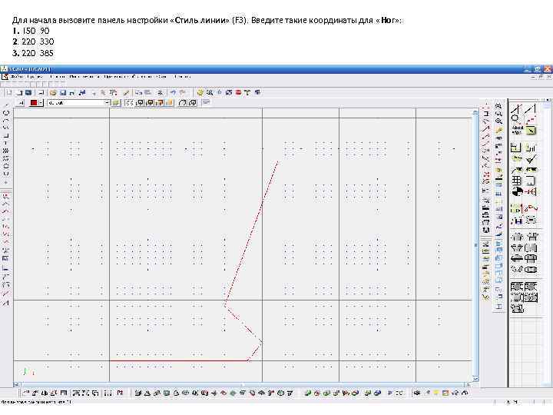Select the Abcd text tool in right panel
Screen dimensions: 553x415
tap(517, 130)
